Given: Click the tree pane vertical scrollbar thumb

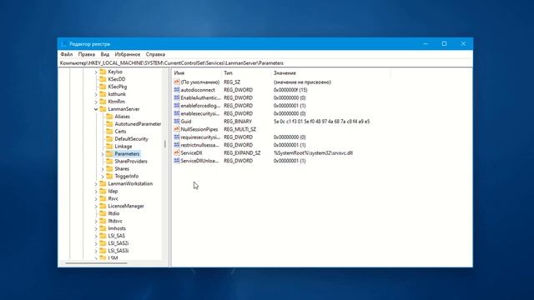Looking at the screenshot, I should 165,144.
